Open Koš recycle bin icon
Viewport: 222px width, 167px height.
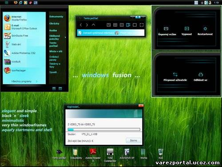tap(161, 154)
